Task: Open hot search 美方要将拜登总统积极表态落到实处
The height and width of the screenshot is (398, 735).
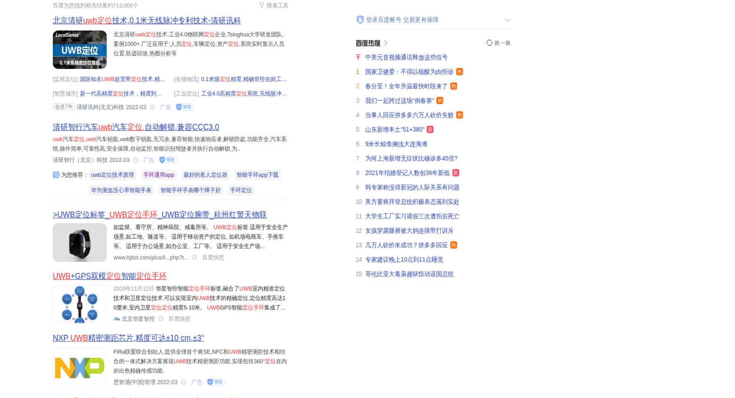Action: click(412, 202)
